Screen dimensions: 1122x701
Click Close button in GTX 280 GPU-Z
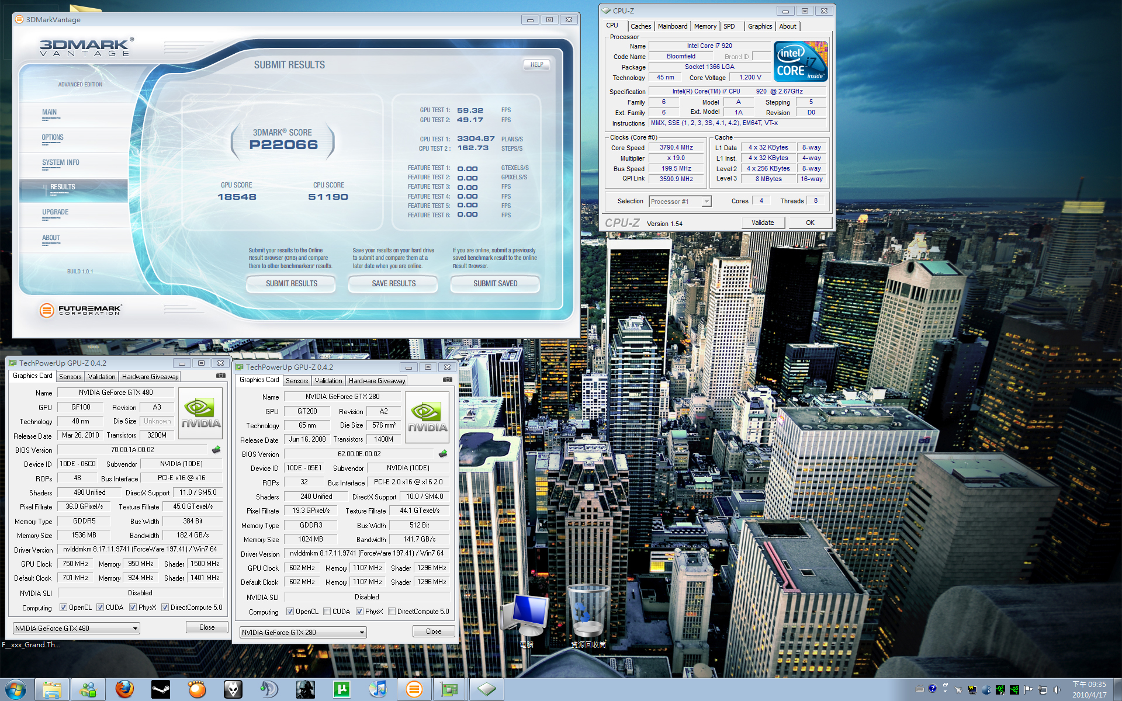pyautogui.click(x=434, y=631)
